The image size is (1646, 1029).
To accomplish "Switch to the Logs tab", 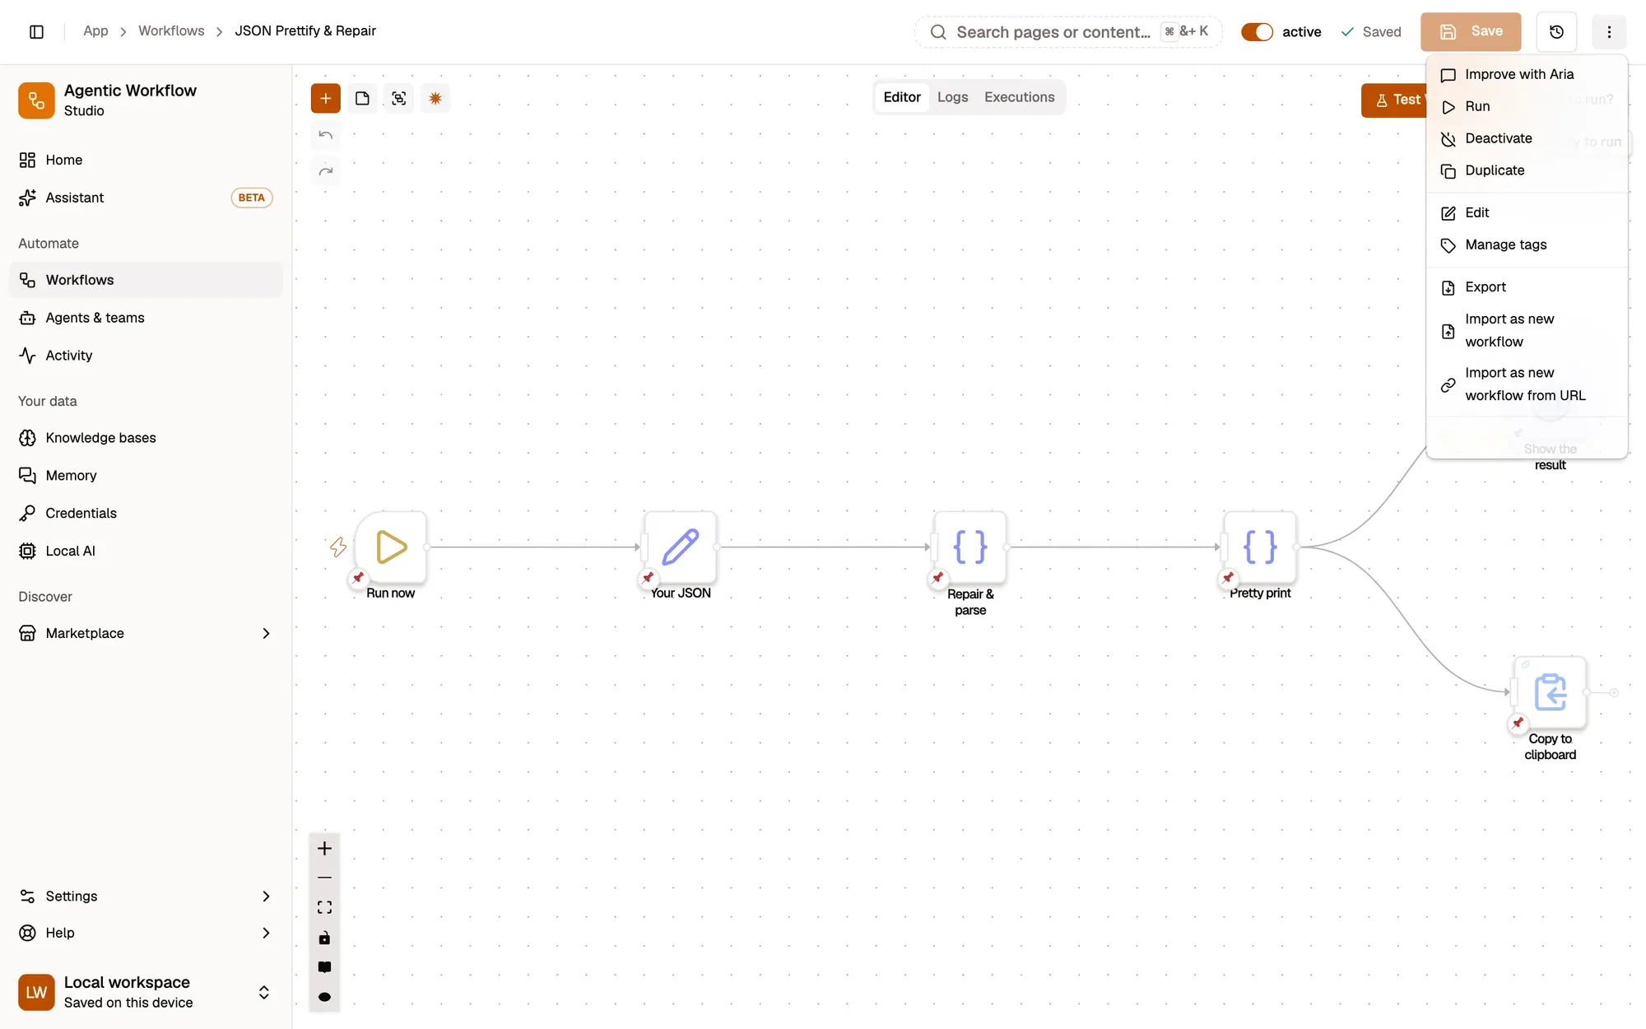I will 952,97.
